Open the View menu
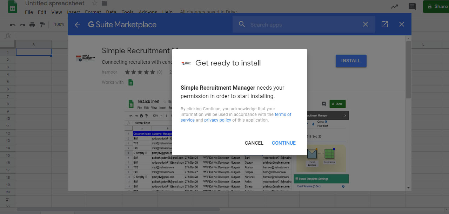 [56, 12]
